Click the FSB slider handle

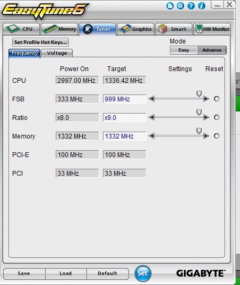click(x=199, y=94)
